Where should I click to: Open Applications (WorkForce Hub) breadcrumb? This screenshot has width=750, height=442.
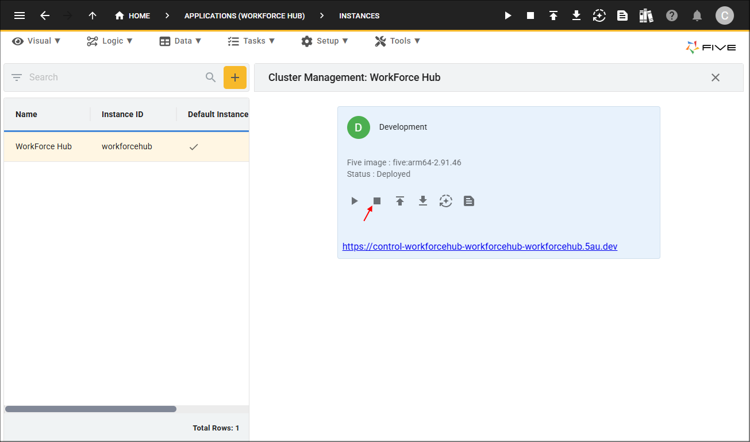(x=245, y=16)
